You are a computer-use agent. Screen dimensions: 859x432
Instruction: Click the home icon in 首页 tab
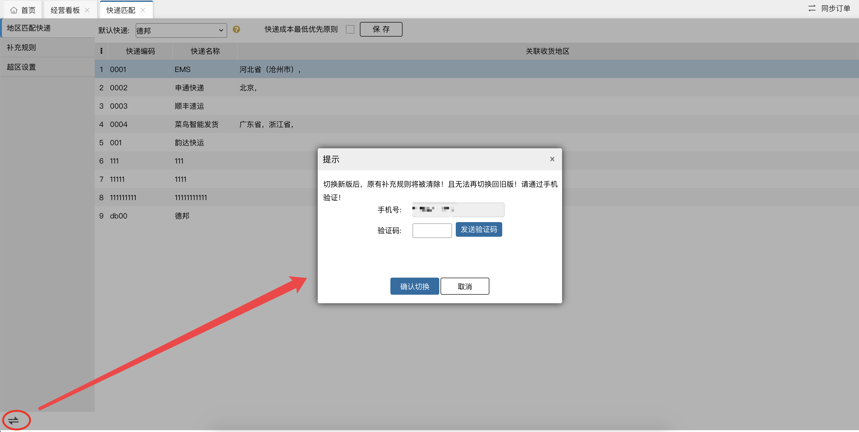click(14, 10)
